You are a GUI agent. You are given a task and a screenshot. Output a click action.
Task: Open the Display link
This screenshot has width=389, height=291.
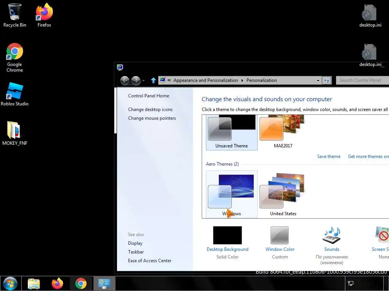(x=135, y=243)
